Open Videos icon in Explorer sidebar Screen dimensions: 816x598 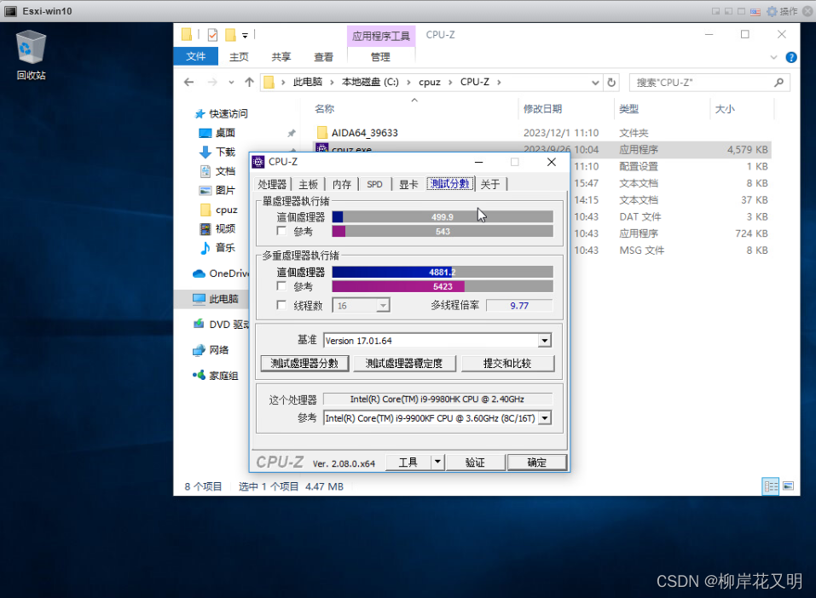pyautogui.click(x=205, y=229)
